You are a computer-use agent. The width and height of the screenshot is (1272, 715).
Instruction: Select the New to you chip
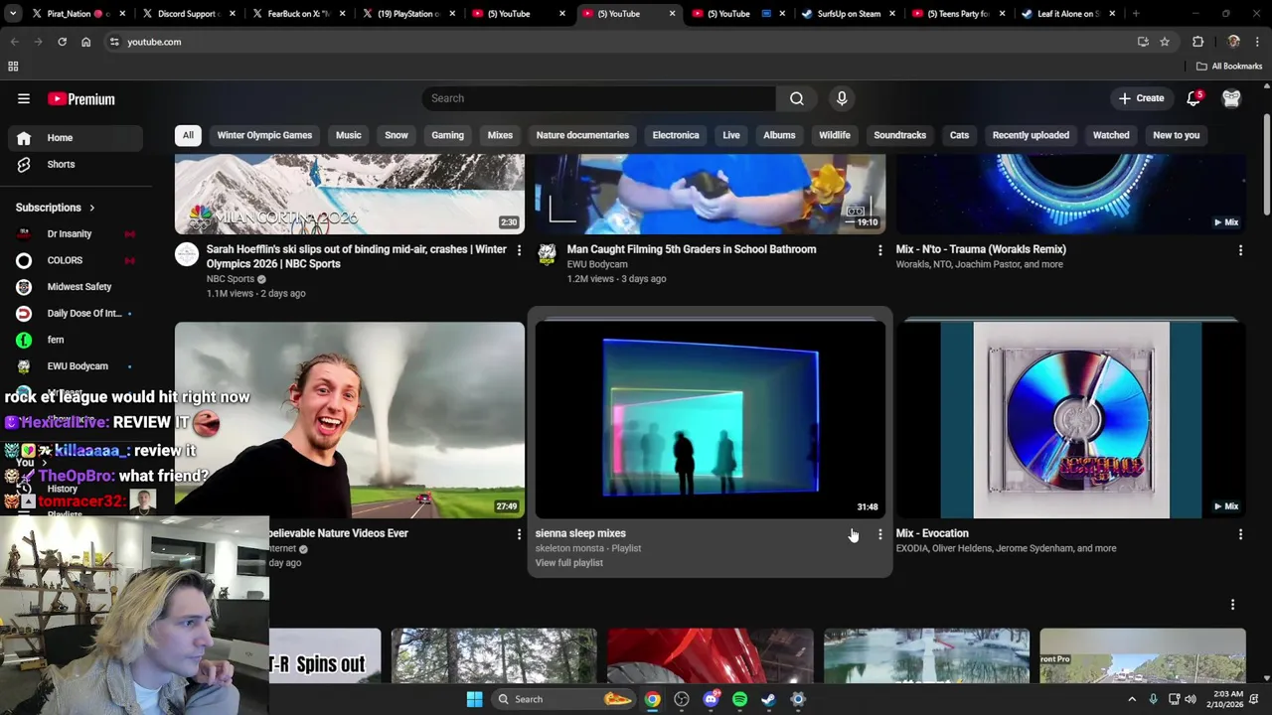1177,135
